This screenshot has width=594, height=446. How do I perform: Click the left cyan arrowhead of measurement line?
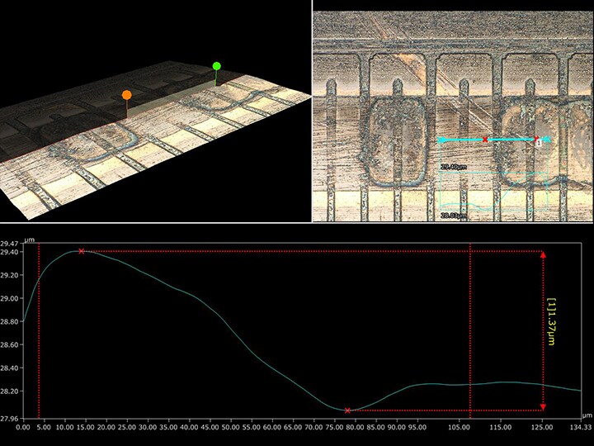[441, 140]
